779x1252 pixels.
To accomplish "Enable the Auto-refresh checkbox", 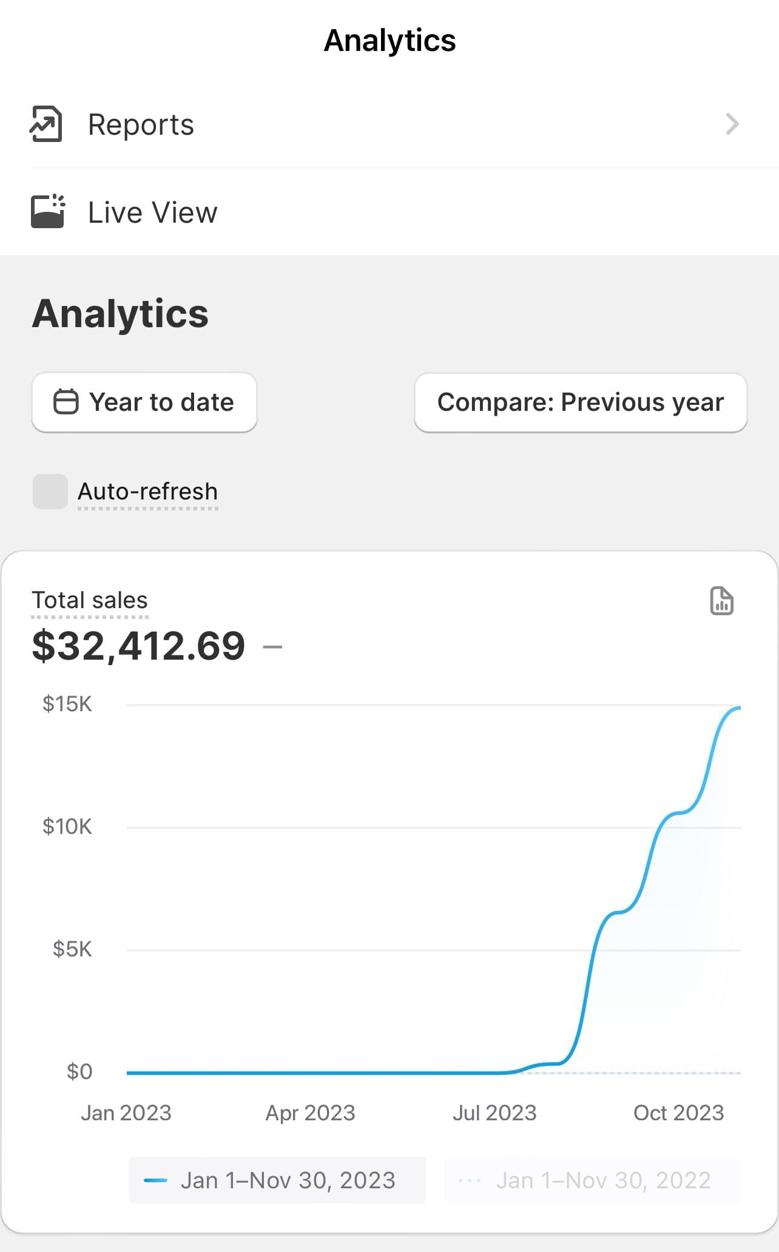I will tap(50, 492).
